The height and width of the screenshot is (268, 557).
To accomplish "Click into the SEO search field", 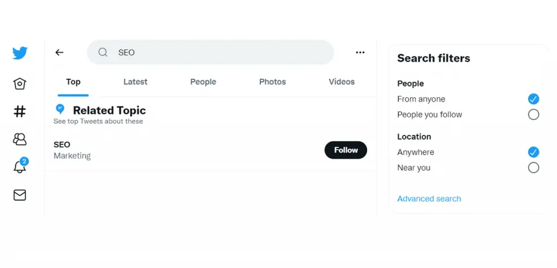I will [211, 53].
